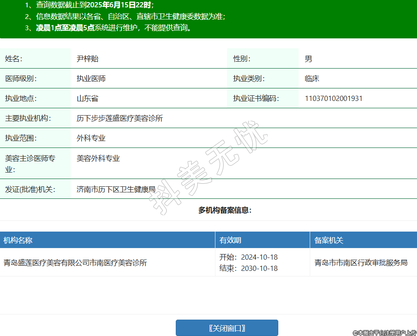Click the 济南市历下区卫生健康局 issuing authority value
Image resolution: width=417 pixels, height=336 pixels.
tap(116, 189)
